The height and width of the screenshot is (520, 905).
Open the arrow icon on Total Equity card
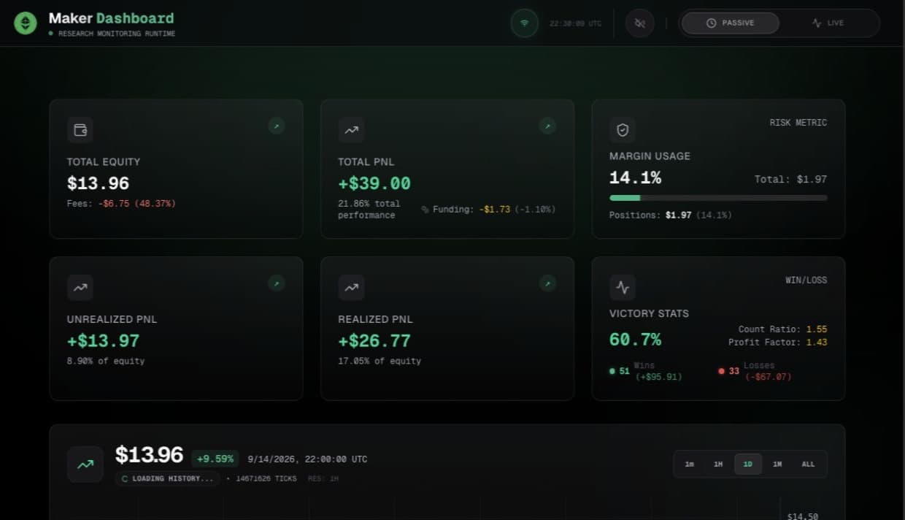276,126
